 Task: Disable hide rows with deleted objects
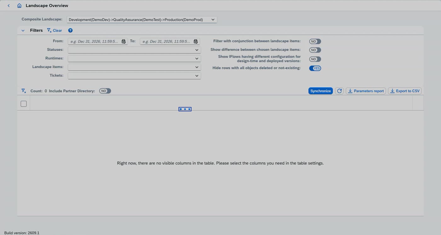pyautogui.click(x=315, y=68)
